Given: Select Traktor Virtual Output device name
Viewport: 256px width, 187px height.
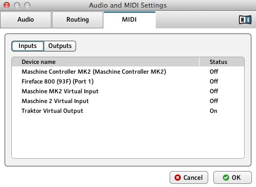Looking at the screenshot, I should coord(52,111).
